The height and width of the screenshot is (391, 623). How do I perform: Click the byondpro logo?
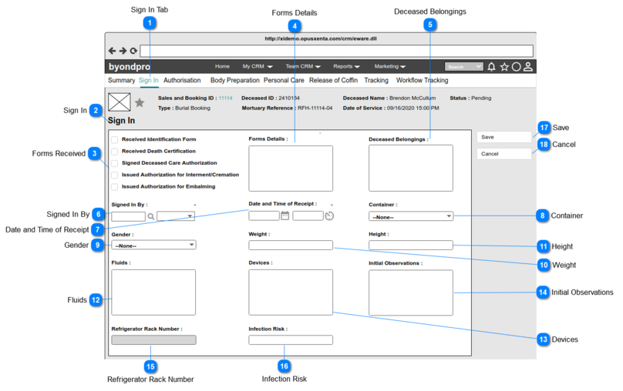click(x=130, y=67)
